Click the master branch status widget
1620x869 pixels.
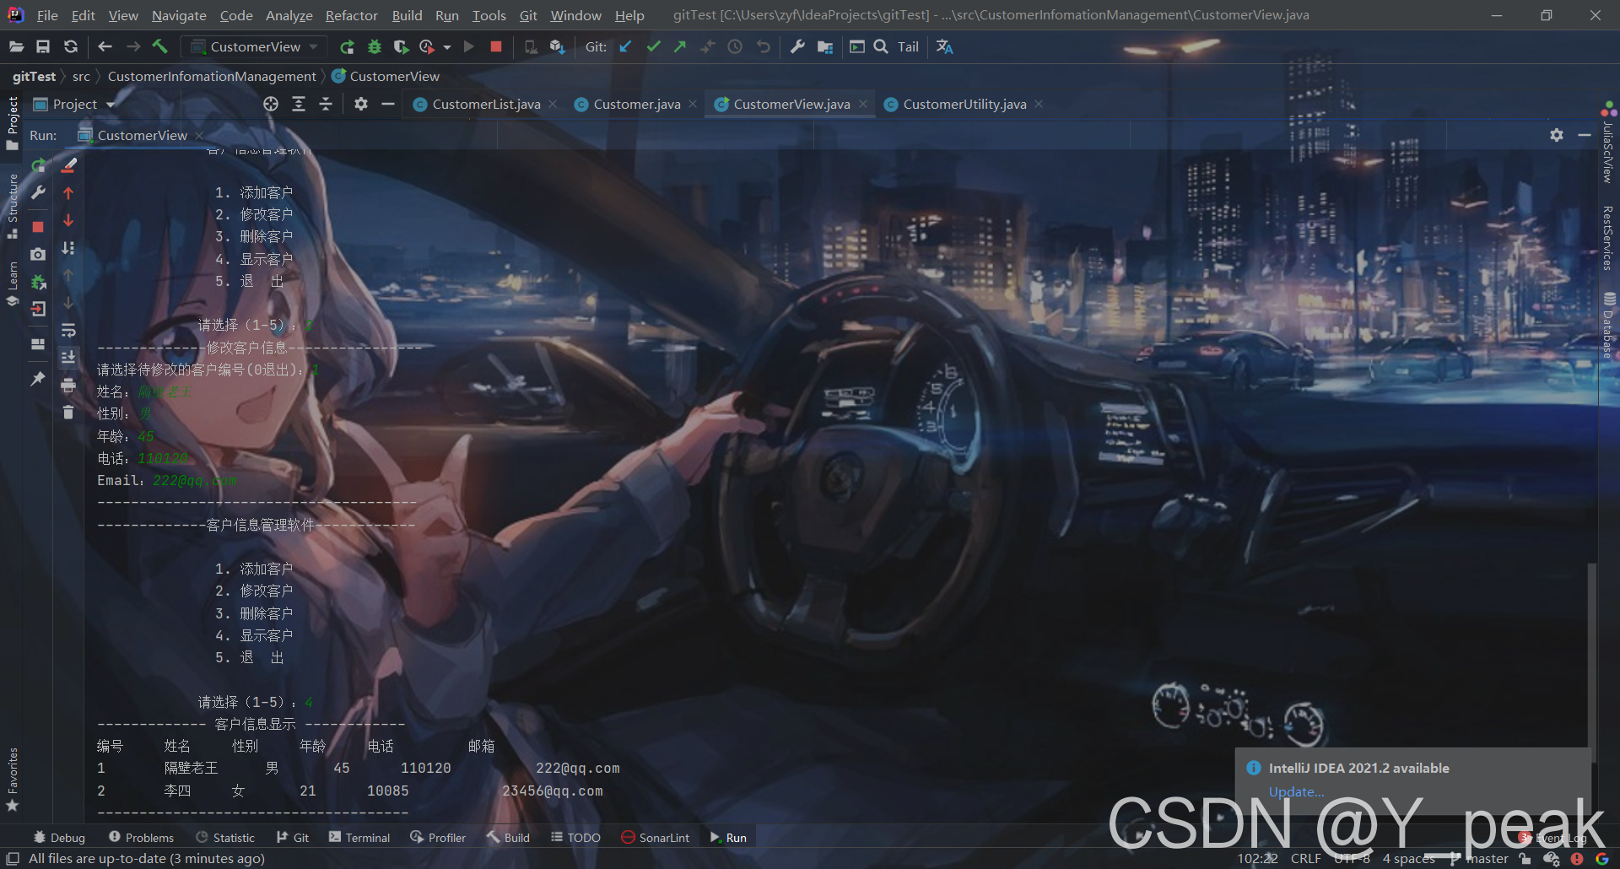1479,859
